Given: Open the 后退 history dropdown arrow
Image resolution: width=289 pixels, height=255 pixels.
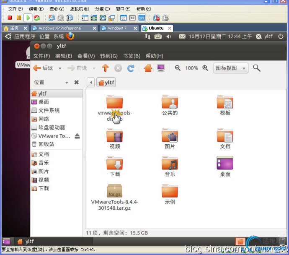Looking at the screenshot, I should point(60,68).
